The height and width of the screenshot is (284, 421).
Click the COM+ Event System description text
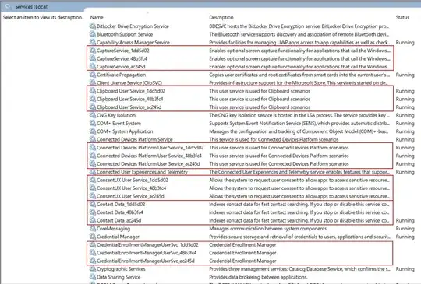(299, 123)
